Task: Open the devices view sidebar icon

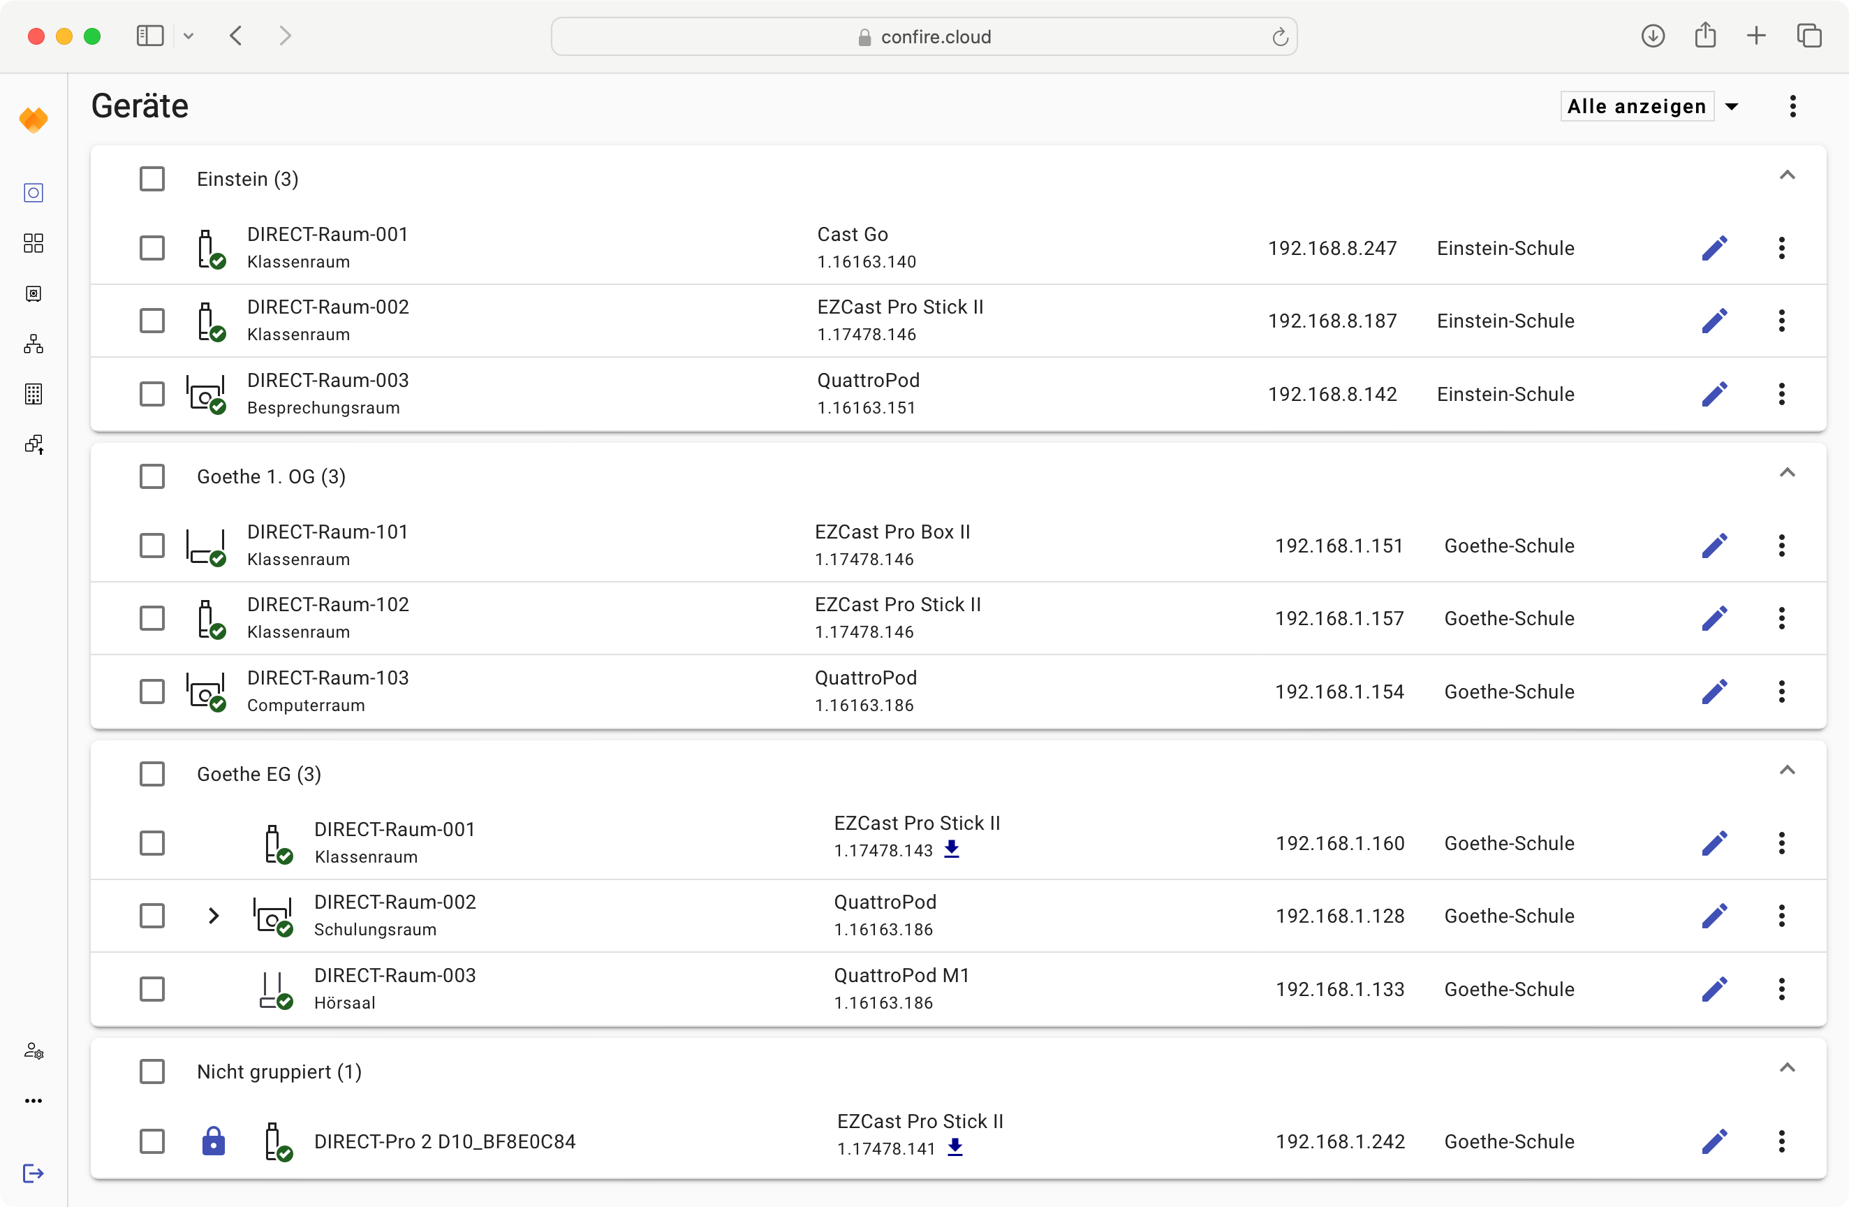Action: [x=34, y=193]
